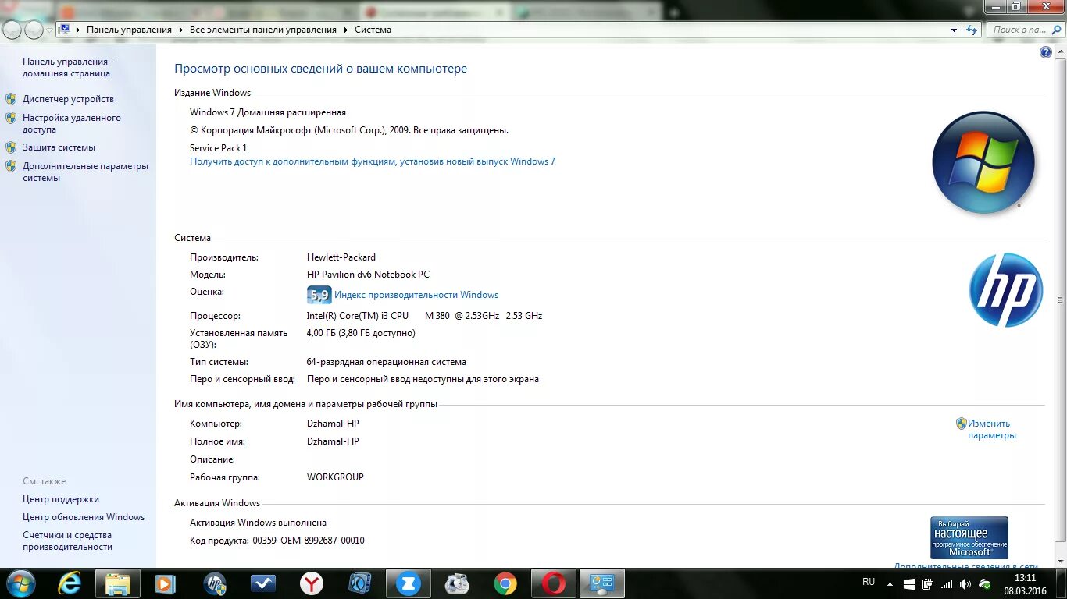This screenshot has width=1067, height=599.
Task: Open Zona app in taskbar
Action: 409,583
